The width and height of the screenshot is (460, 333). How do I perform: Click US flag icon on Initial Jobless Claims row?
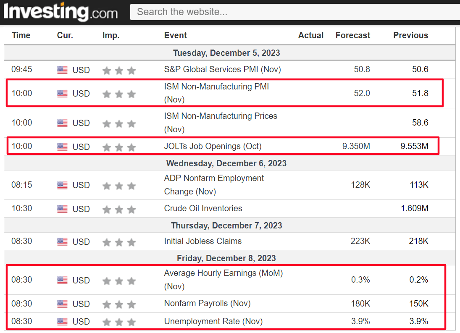click(x=62, y=241)
